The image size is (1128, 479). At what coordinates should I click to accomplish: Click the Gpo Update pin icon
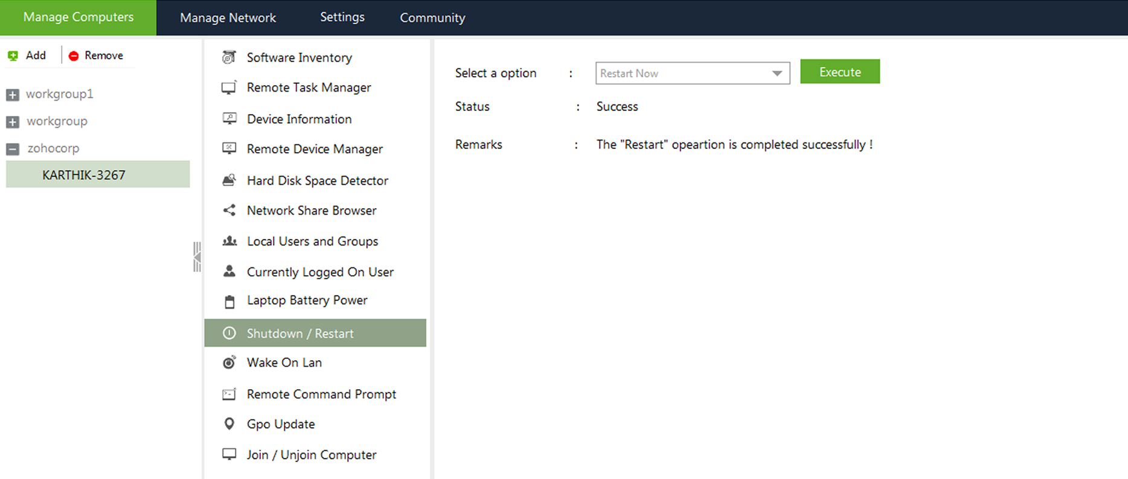click(x=229, y=423)
